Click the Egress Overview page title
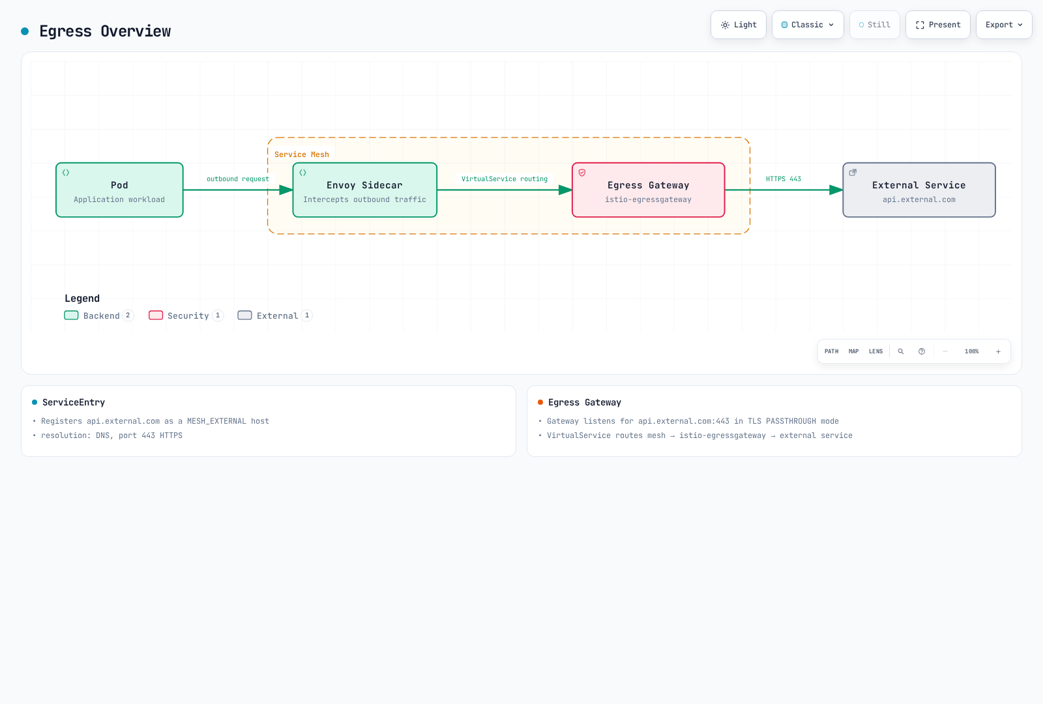1043x704 pixels. point(105,31)
